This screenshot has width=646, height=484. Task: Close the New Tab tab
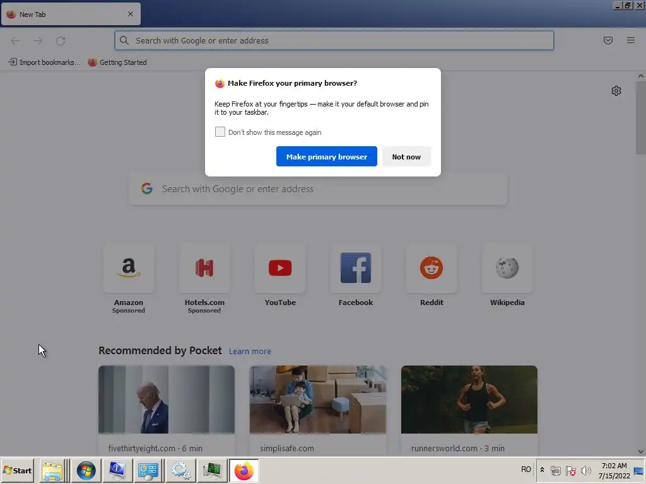click(x=130, y=14)
